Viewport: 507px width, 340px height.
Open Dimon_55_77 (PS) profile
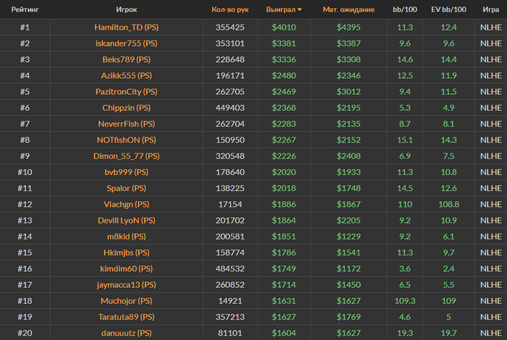(127, 156)
